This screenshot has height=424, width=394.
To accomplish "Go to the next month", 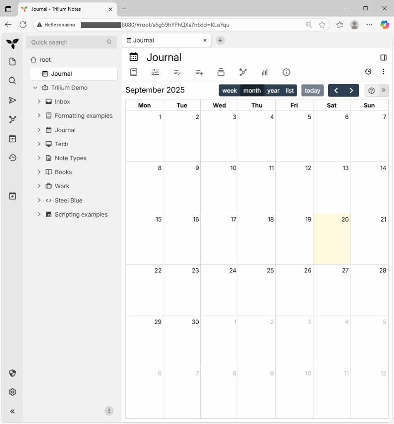I will tap(351, 91).
